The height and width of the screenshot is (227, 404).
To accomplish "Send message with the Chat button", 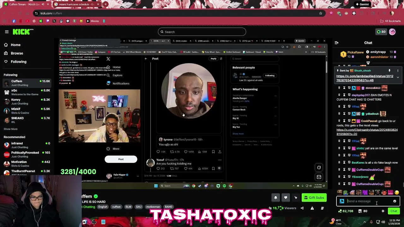I will click(394, 211).
